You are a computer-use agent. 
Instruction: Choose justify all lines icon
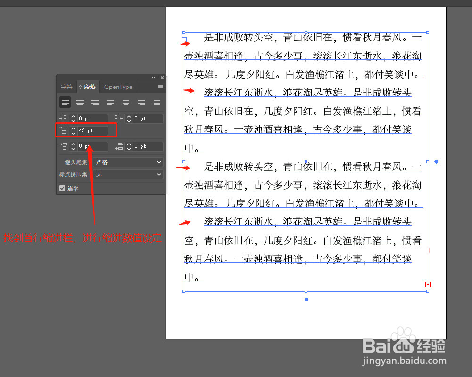[157, 102]
